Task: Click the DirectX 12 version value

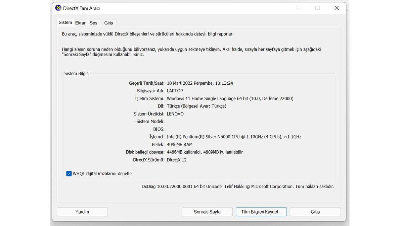Action: [x=177, y=160]
